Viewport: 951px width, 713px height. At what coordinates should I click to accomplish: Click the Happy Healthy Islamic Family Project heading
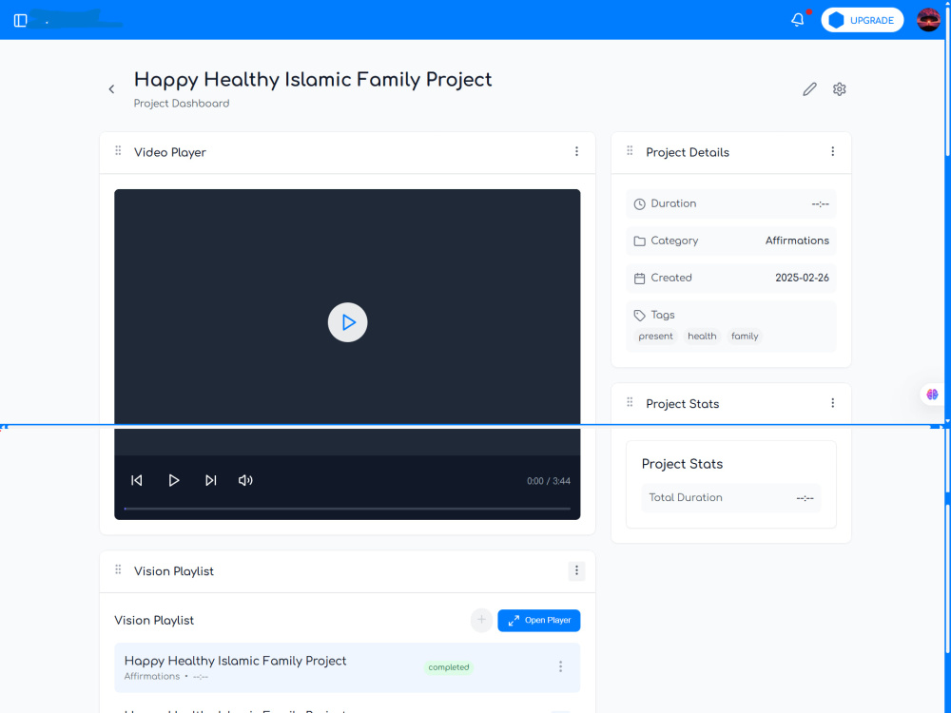click(313, 80)
